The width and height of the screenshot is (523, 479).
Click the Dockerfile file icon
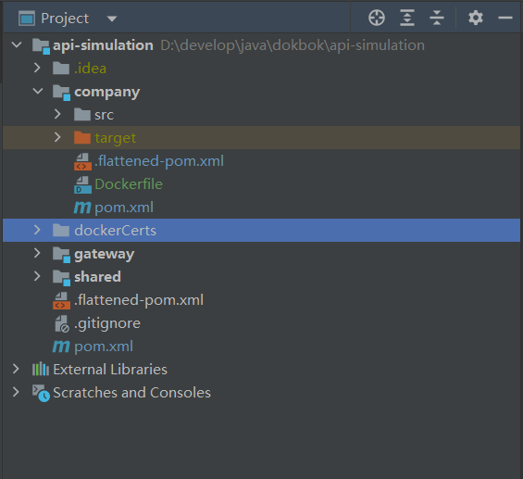82,184
